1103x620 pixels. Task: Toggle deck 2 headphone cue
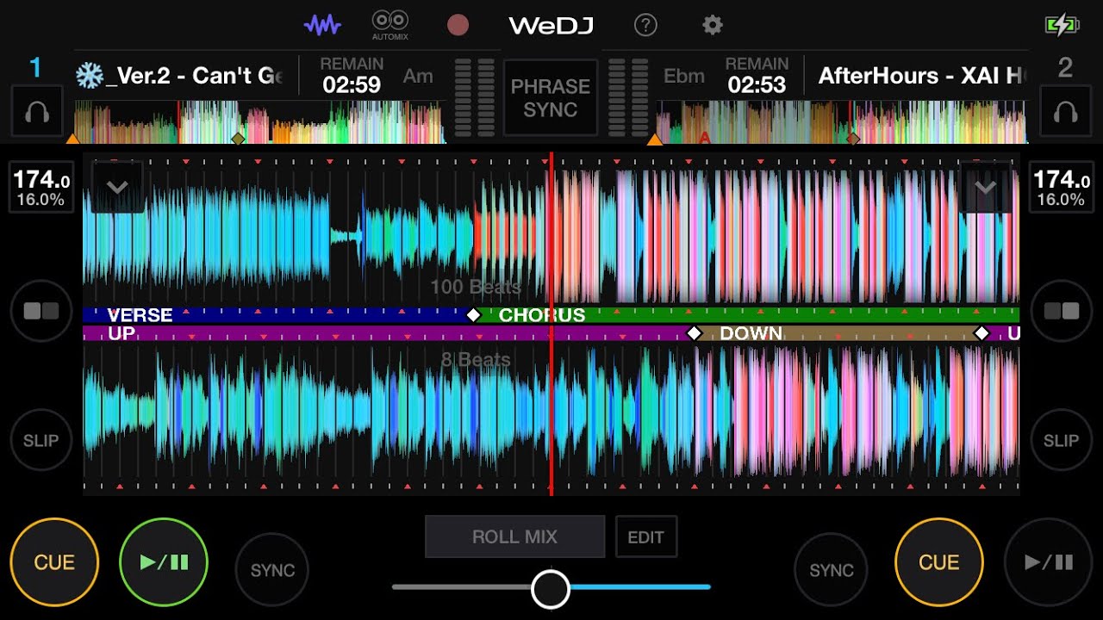point(1066,111)
